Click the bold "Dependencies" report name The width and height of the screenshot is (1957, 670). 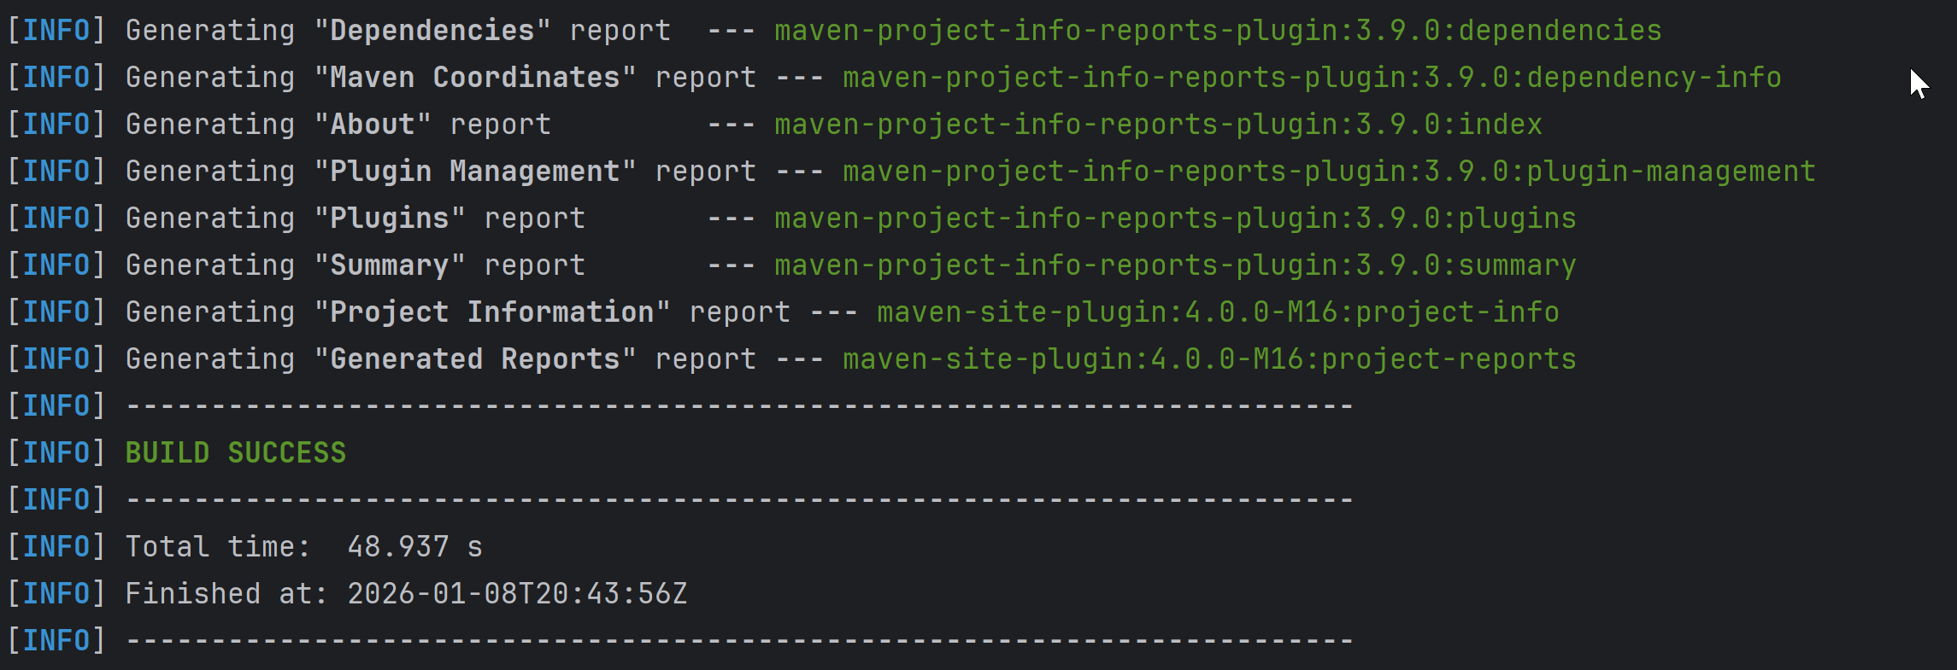432,31
